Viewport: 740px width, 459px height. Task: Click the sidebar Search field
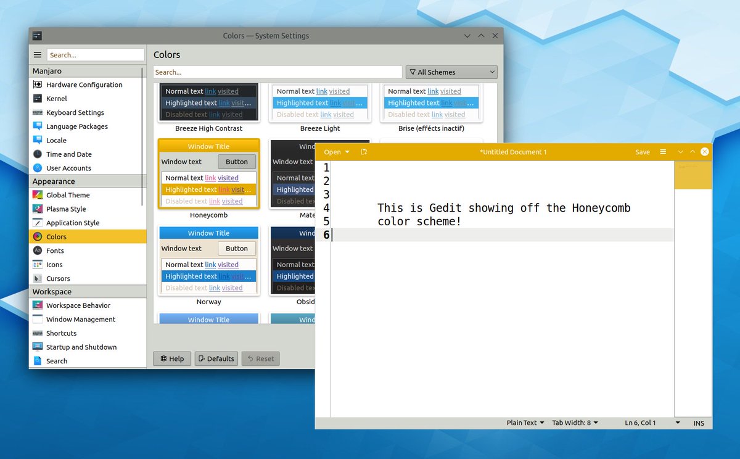[x=96, y=55]
